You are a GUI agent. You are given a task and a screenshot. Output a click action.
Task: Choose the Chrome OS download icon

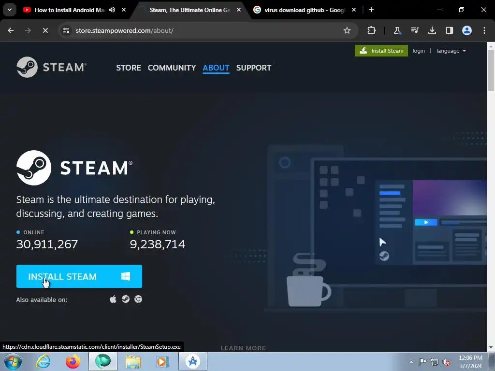tap(138, 299)
